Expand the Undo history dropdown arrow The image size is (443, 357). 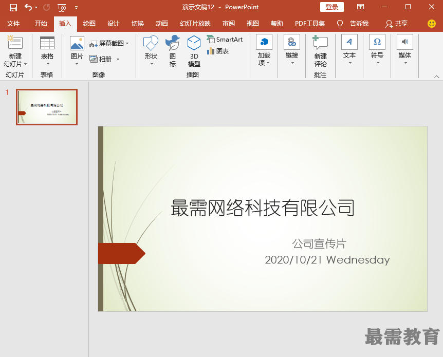coord(36,8)
